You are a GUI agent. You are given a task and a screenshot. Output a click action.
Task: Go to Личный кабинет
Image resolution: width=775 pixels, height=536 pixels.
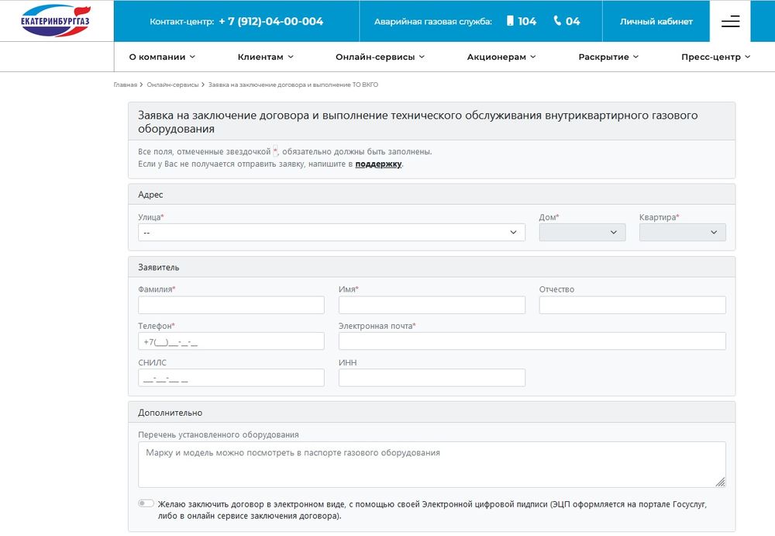pos(656,22)
